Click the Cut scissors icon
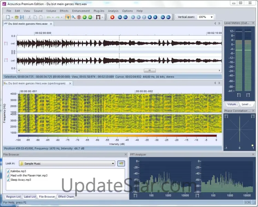Screen dimensions: 258x207 30,17
